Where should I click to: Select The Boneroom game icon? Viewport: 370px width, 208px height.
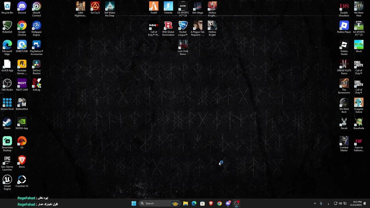(344, 87)
